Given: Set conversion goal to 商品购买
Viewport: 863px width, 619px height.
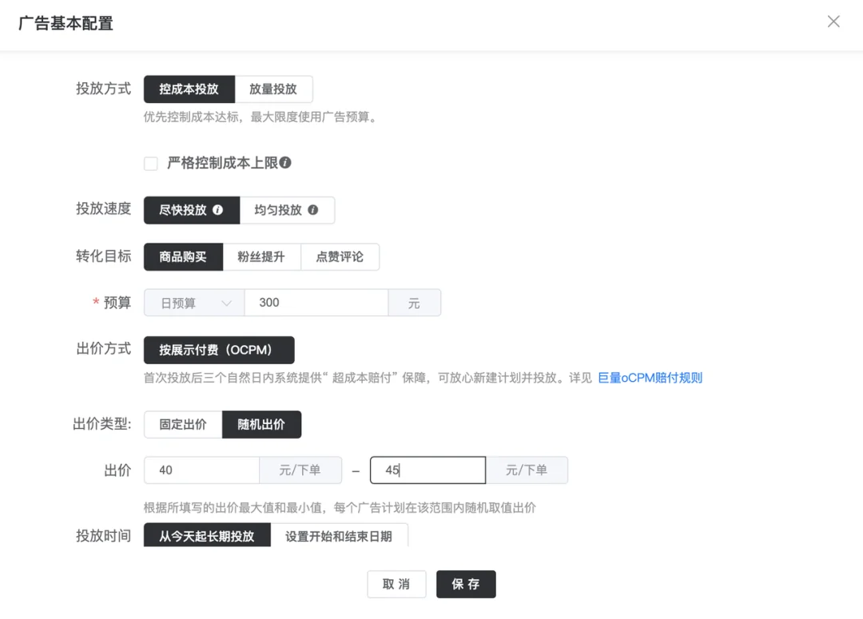Looking at the screenshot, I should click(x=183, y=257).
